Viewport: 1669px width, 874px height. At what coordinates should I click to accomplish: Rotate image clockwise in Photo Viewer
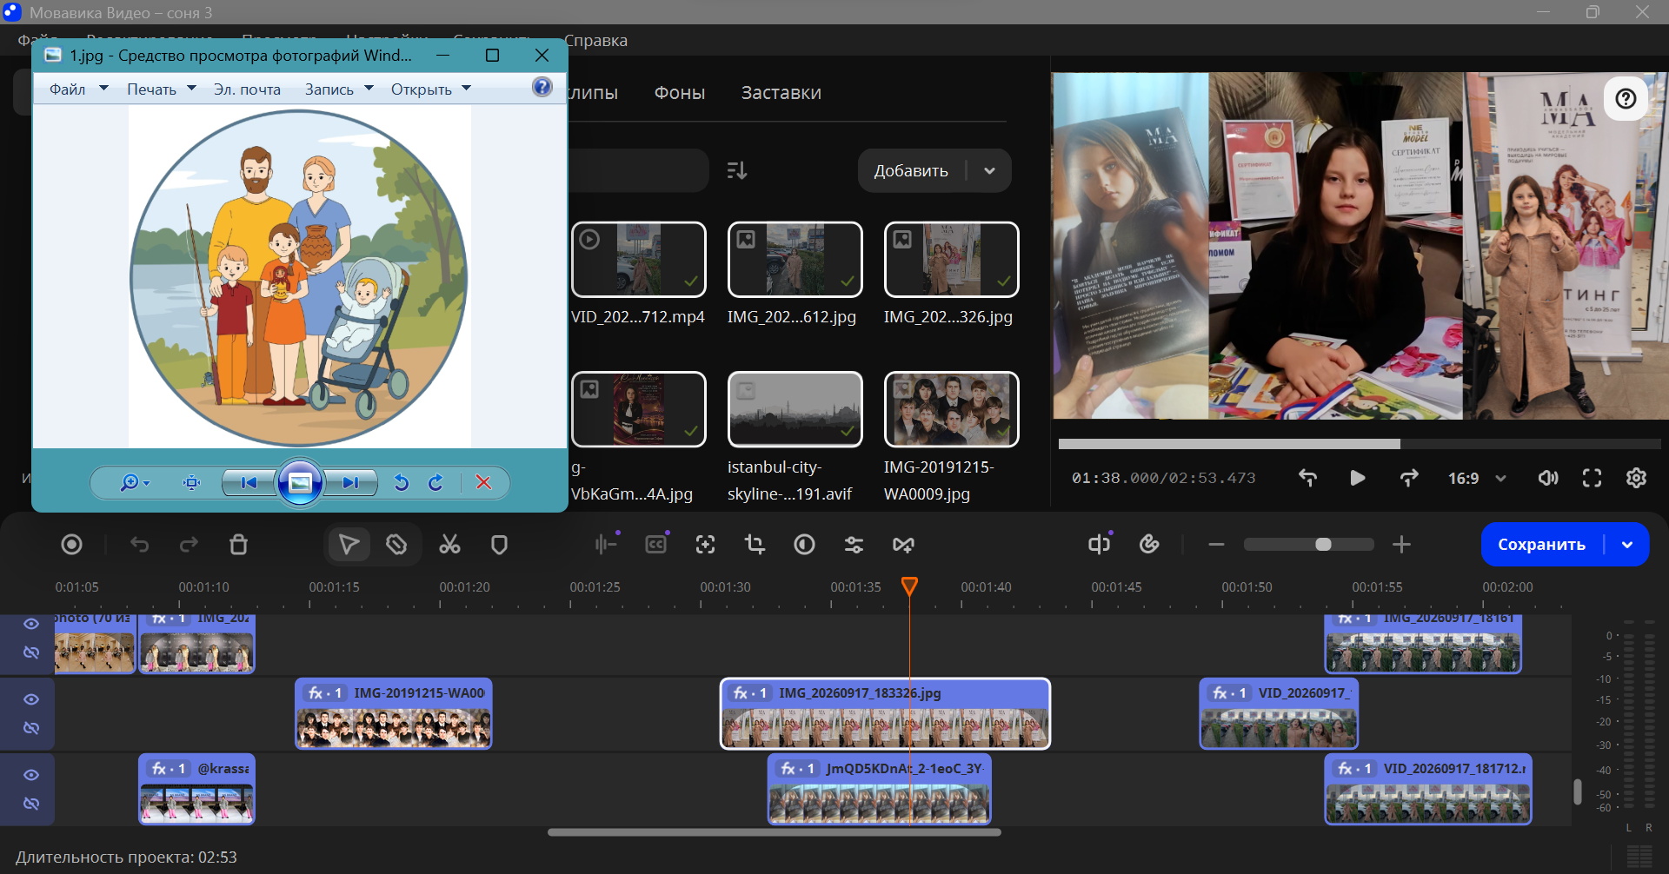click(x=436, y=482)
